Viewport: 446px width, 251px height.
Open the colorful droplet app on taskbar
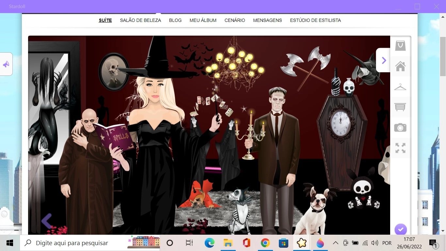click(x=320, y=243)
